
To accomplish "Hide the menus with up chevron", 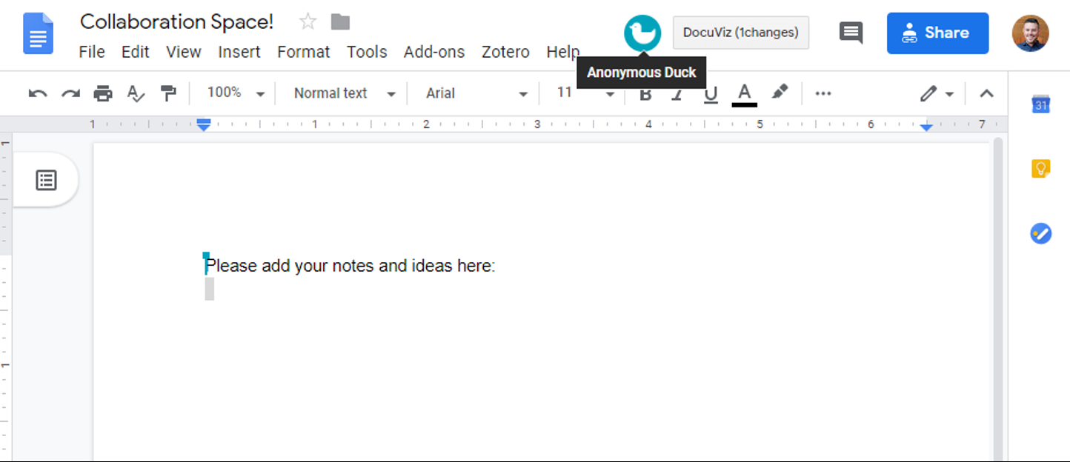I will click(986, 93).
